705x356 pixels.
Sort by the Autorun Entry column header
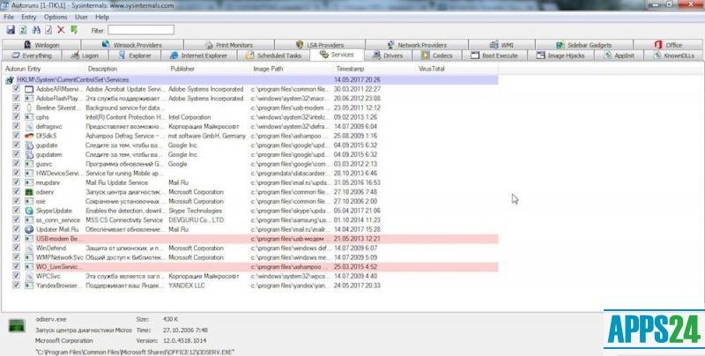tap(43, 69)
